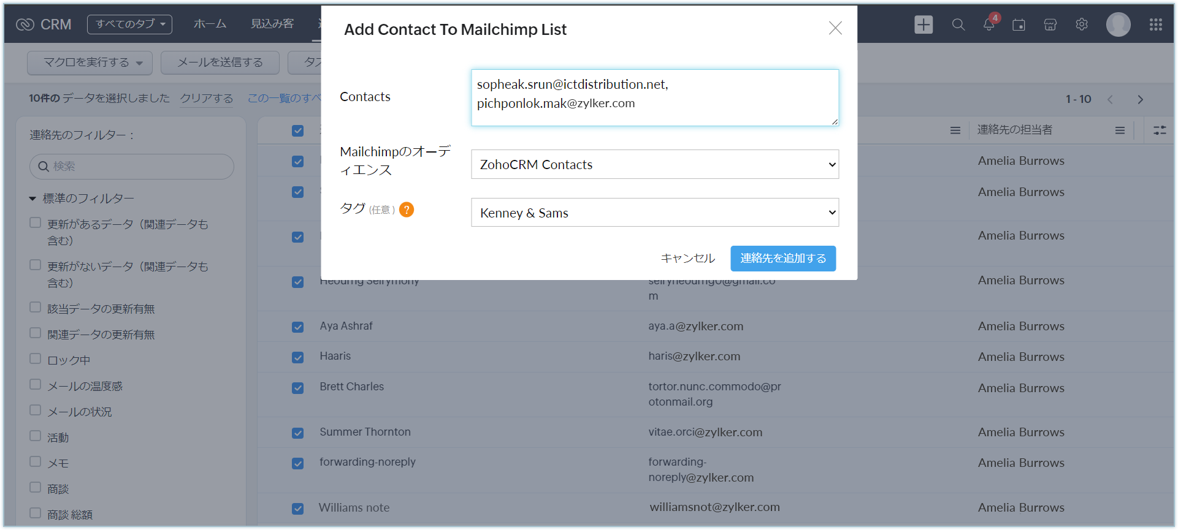Open the settings gear icon
Viewport: 1178px width, 530px height.
1082,25
